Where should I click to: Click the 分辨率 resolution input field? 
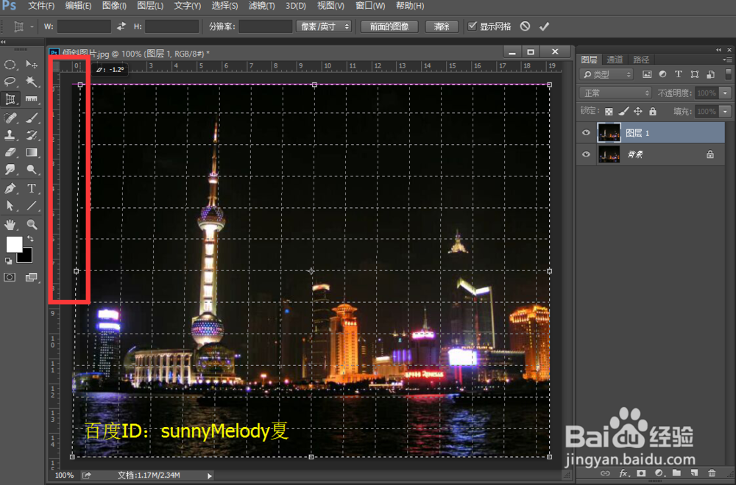(266, 26)
